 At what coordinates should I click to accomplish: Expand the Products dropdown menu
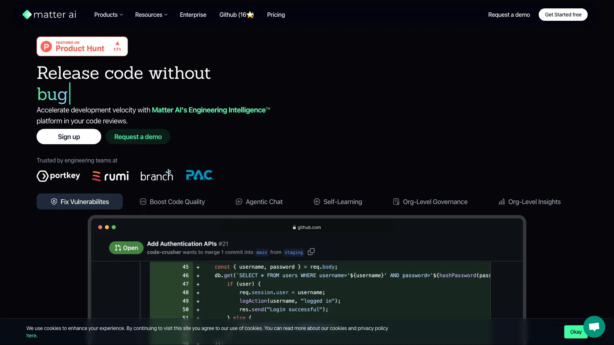tap(109, 15)
